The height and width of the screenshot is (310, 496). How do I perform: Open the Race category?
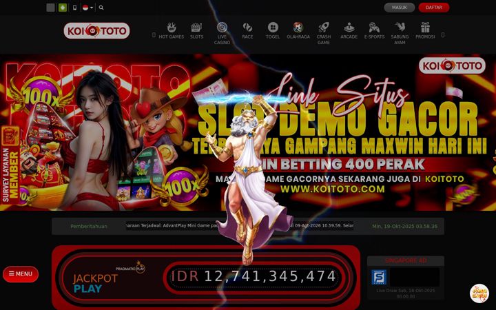(247, 31)
